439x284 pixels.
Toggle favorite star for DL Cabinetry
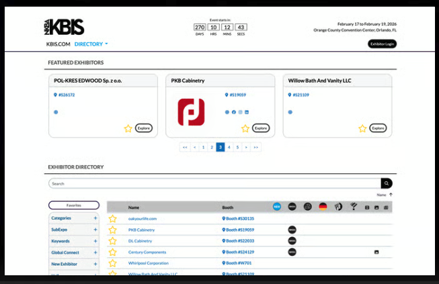click(x=113, y=241)
